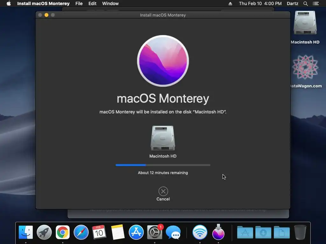
Task: Click the Cancel installation X icon
Action: pyautogui.click(x=163, y=191)
